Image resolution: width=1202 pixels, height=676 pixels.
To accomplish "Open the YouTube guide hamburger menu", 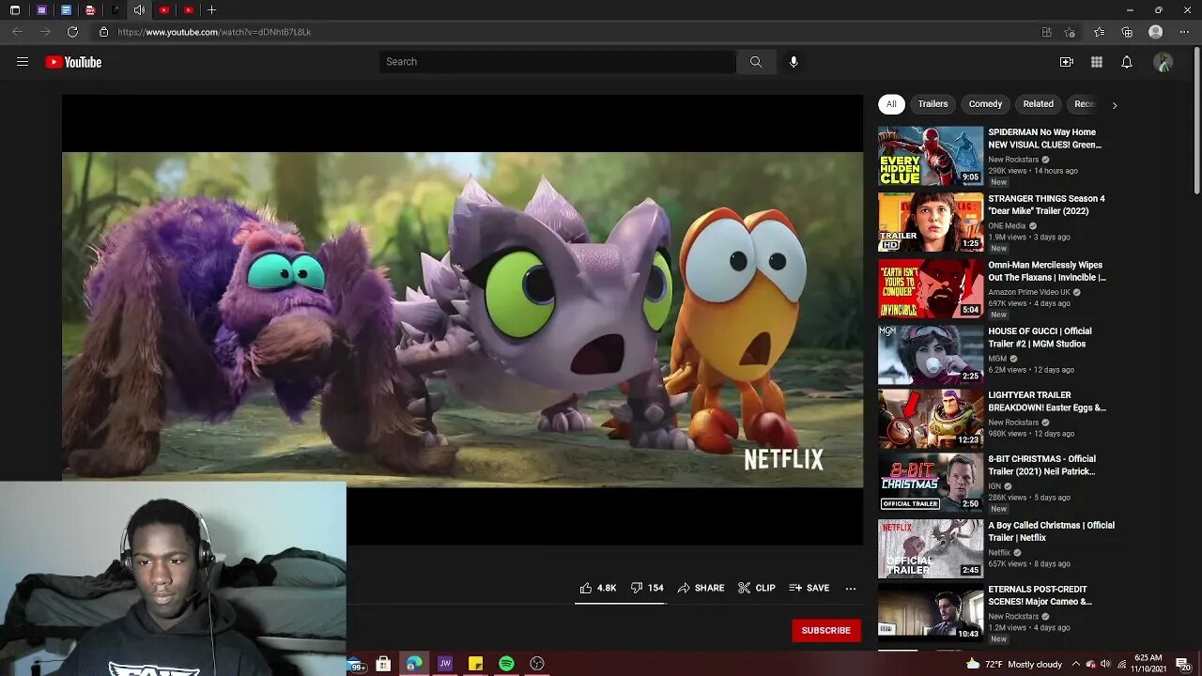I will [x=23, y=62].
